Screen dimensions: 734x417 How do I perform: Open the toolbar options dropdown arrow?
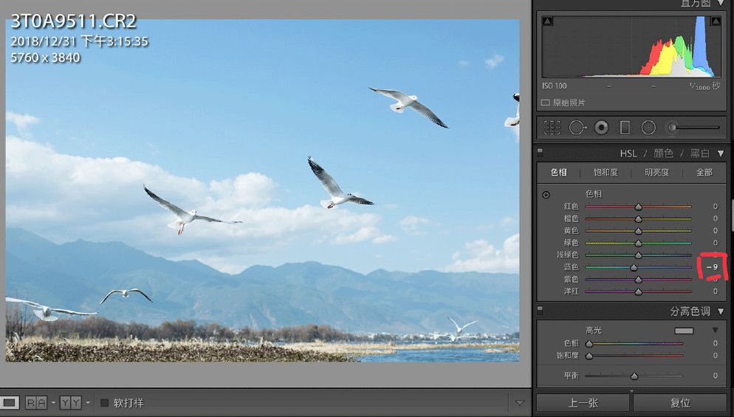(519, 402)
